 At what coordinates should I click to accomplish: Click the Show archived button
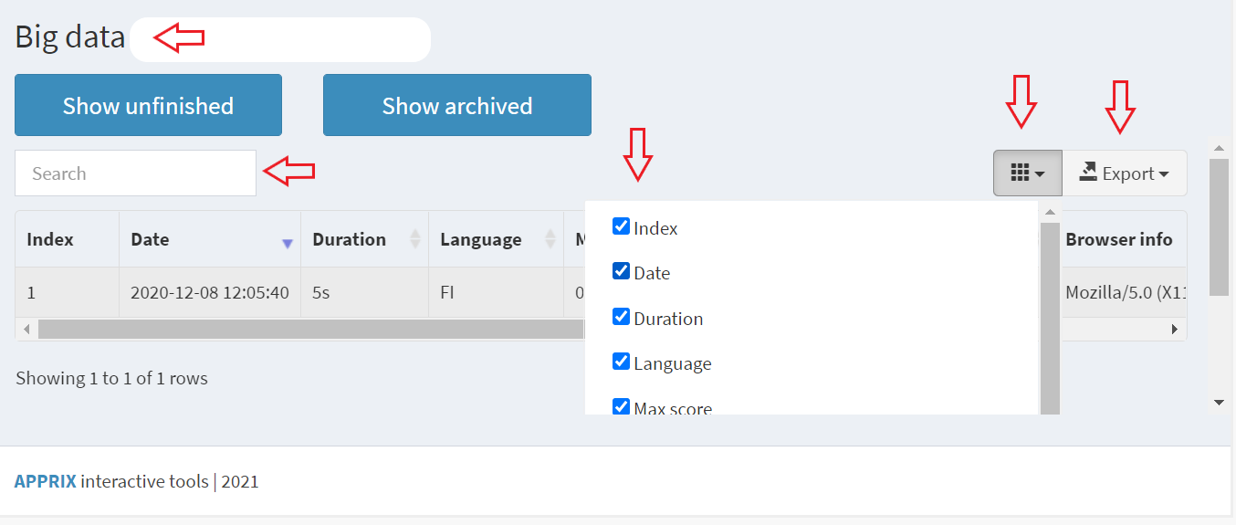[x=457, y=105]
